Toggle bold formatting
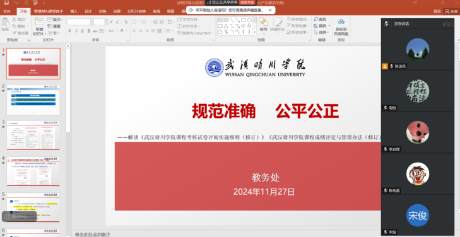The image size is (460, 237). point(69,31)
